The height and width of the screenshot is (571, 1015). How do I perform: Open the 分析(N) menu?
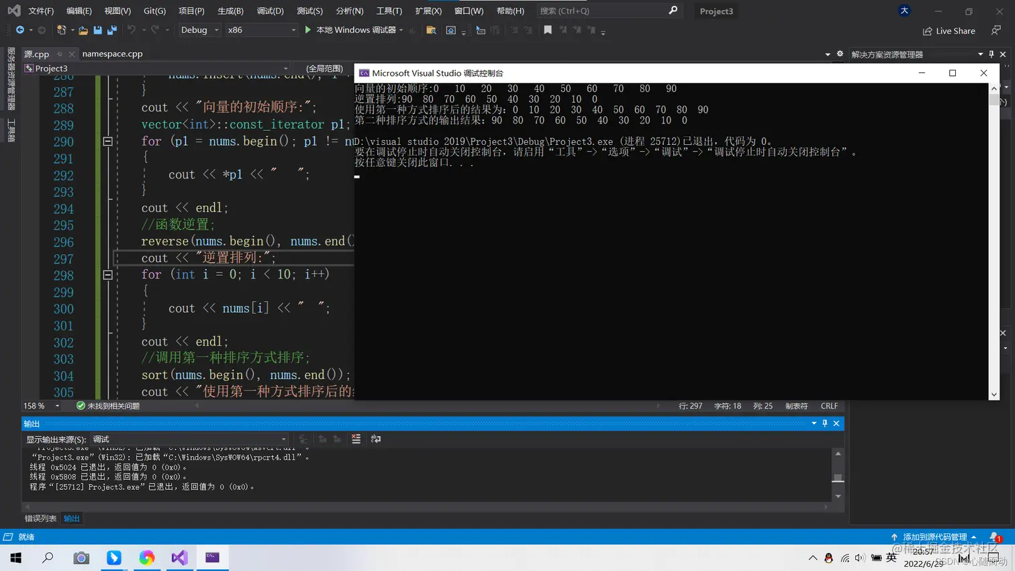(350, 11)
